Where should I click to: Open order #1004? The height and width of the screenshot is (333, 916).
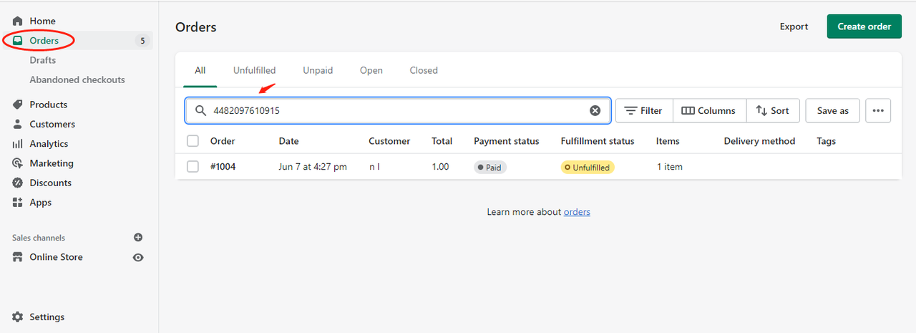click(223, 167)
